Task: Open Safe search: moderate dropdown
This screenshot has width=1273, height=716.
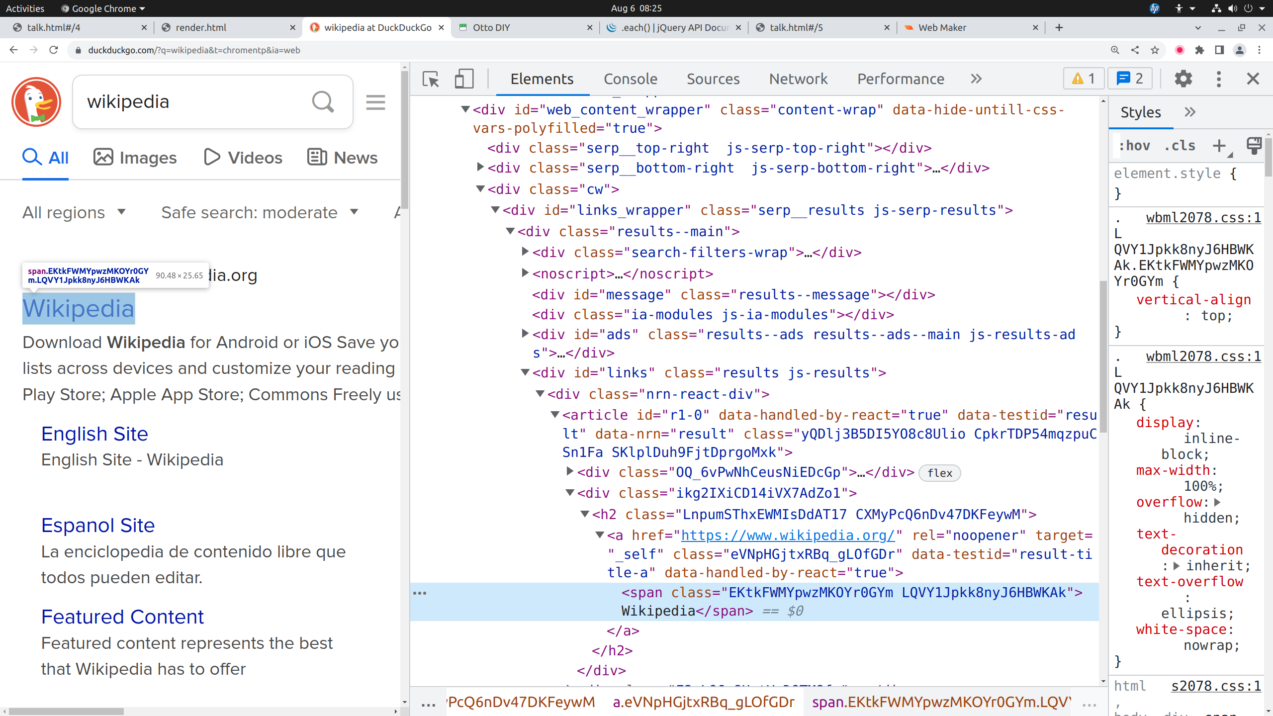Action: (x=259, y=213)
